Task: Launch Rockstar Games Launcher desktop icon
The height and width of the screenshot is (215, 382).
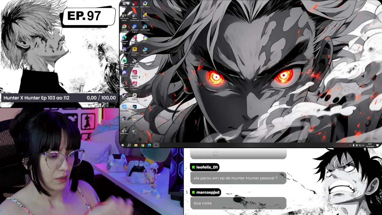Action: (x=135, y=51)
